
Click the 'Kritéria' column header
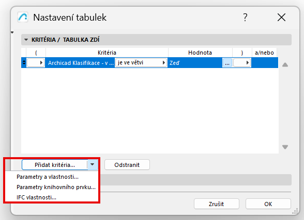point(107,53)
